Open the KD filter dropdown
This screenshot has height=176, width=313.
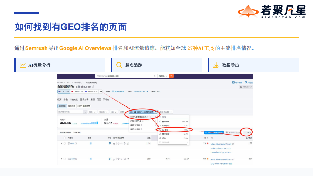coord(114,112)
